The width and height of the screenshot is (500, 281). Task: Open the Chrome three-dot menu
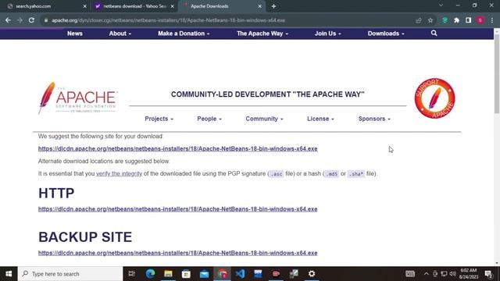click(x=492, y=20)
